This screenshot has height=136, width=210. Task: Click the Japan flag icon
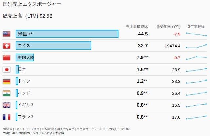[x=7, y=69]
